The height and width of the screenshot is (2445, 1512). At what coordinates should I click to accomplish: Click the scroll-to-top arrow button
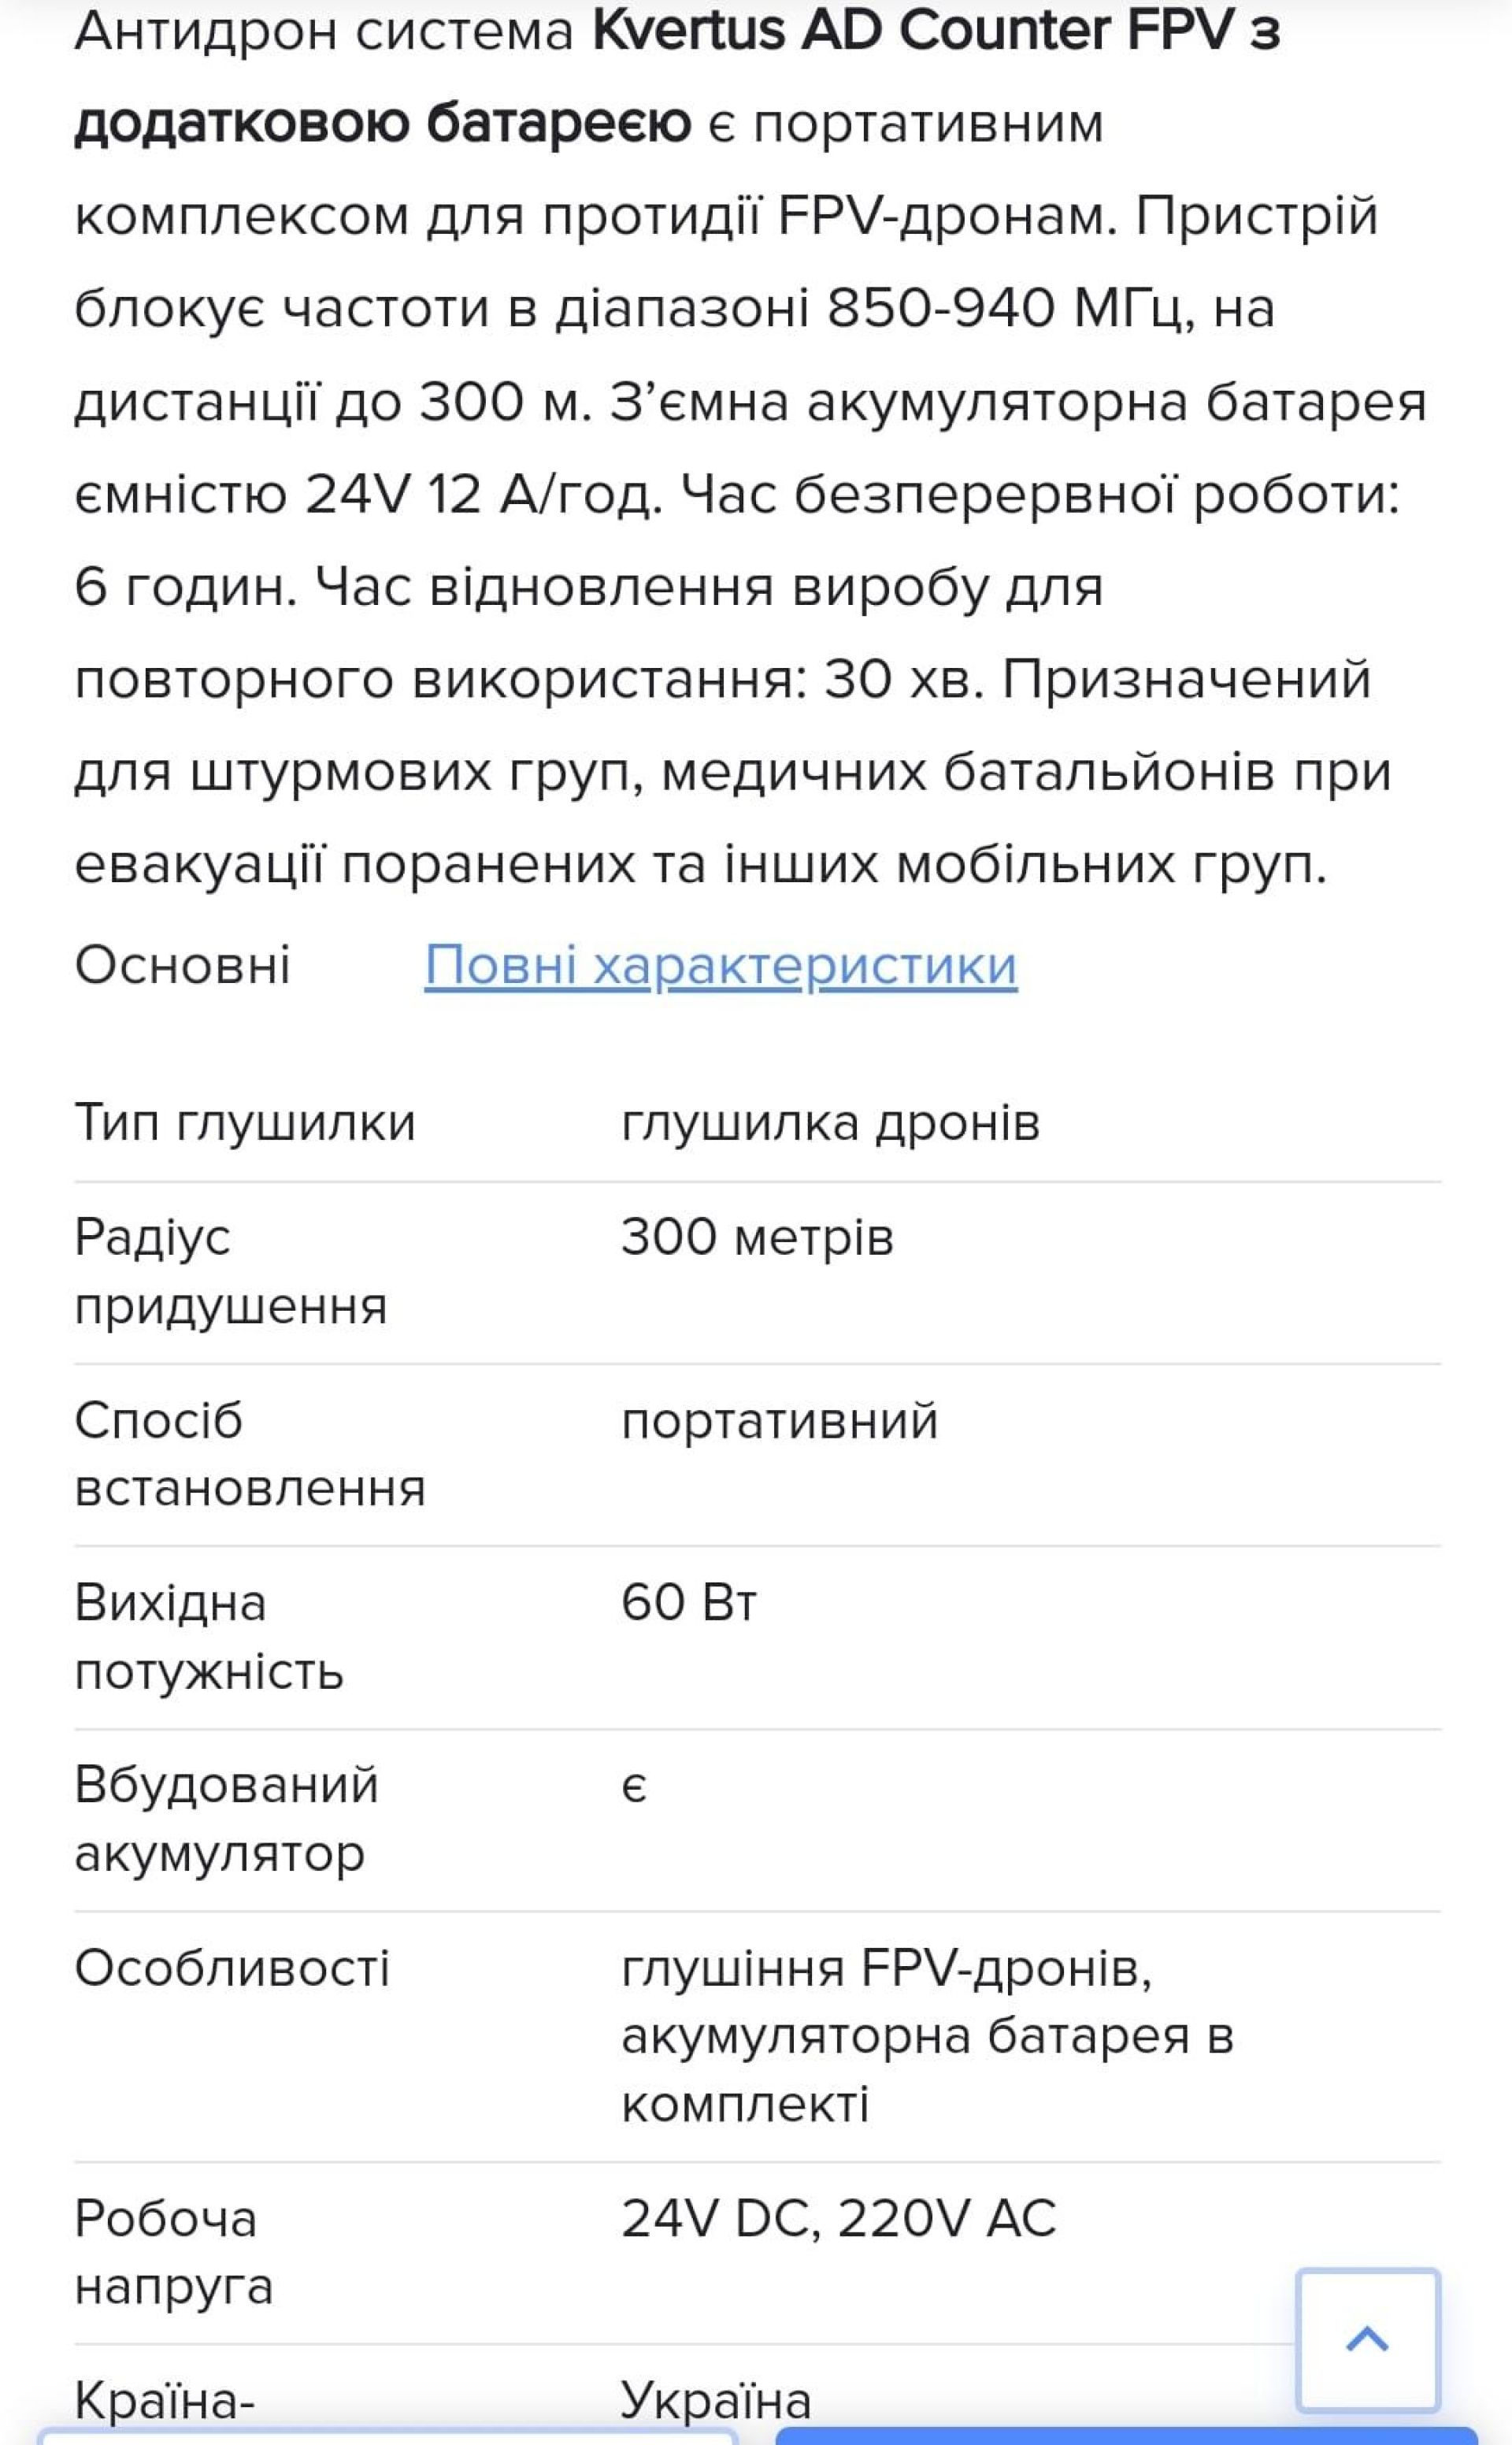point(1367,2338)
